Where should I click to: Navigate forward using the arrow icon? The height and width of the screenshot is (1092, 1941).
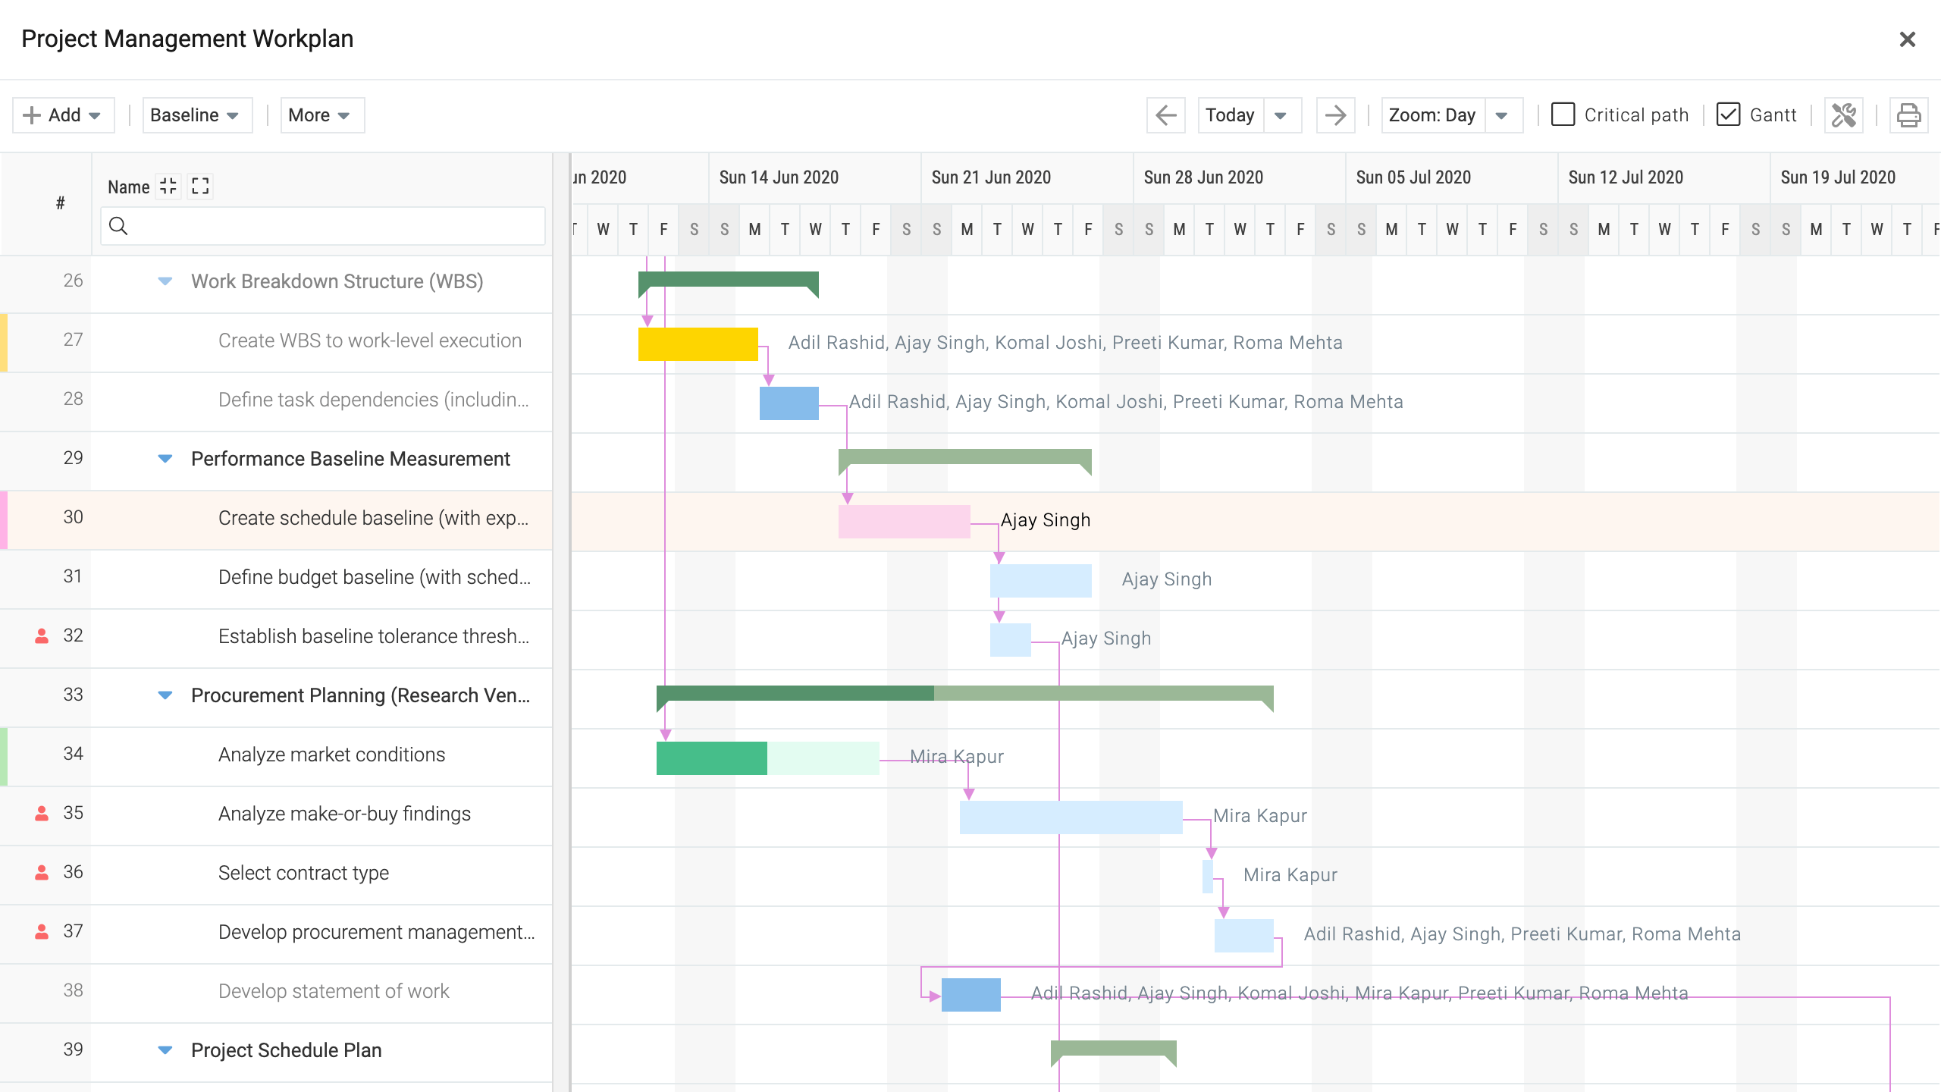pyautogui.click(x=1333, y=116)
